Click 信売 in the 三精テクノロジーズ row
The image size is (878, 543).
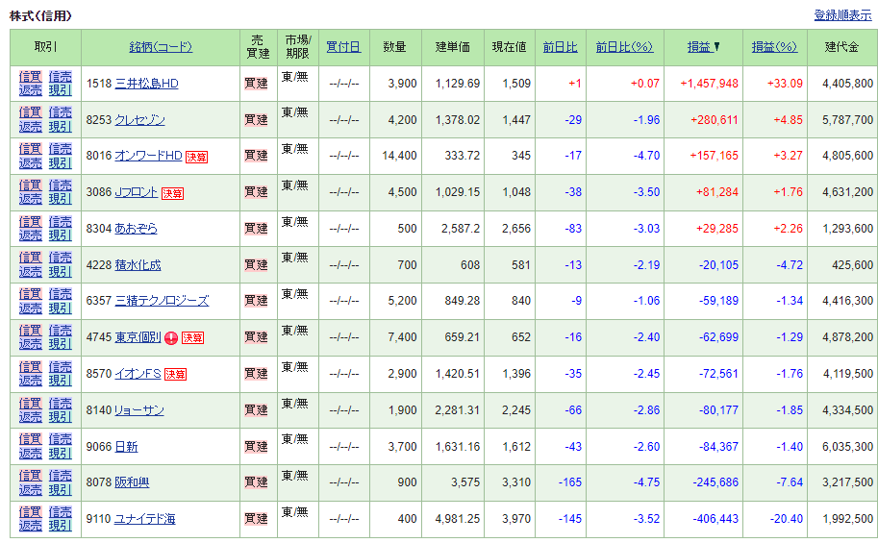(60, 294)
